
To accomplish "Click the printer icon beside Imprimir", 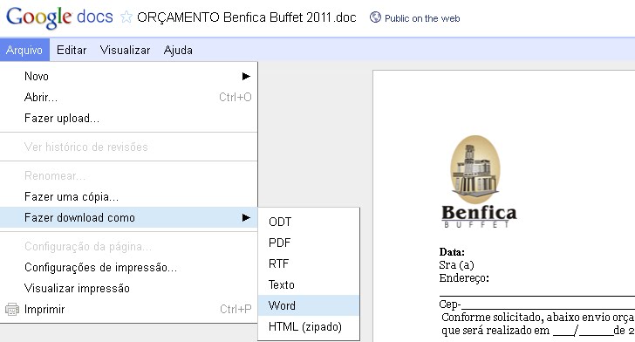I will pyautogui.click(x=11, y=309).
